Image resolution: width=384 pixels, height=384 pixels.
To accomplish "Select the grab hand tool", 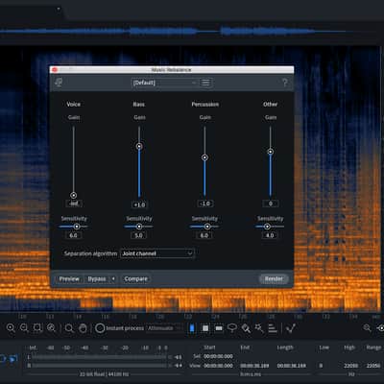I will (x=83, y=328).
